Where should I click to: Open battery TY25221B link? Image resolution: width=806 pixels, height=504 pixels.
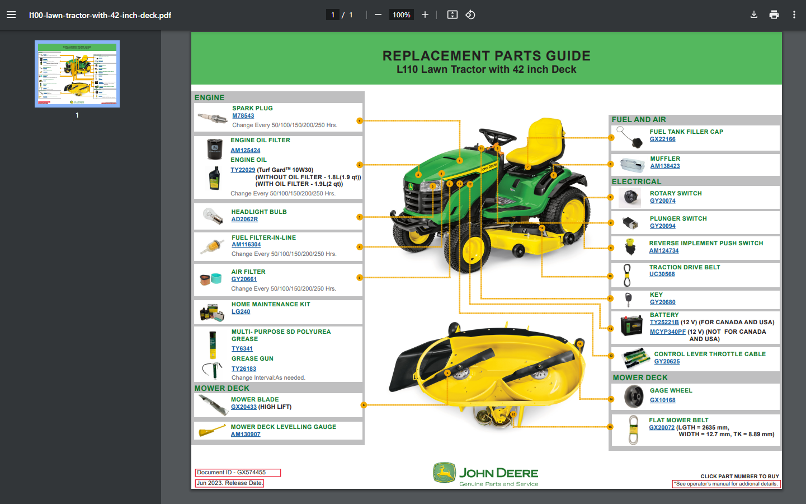click(664, 323)
